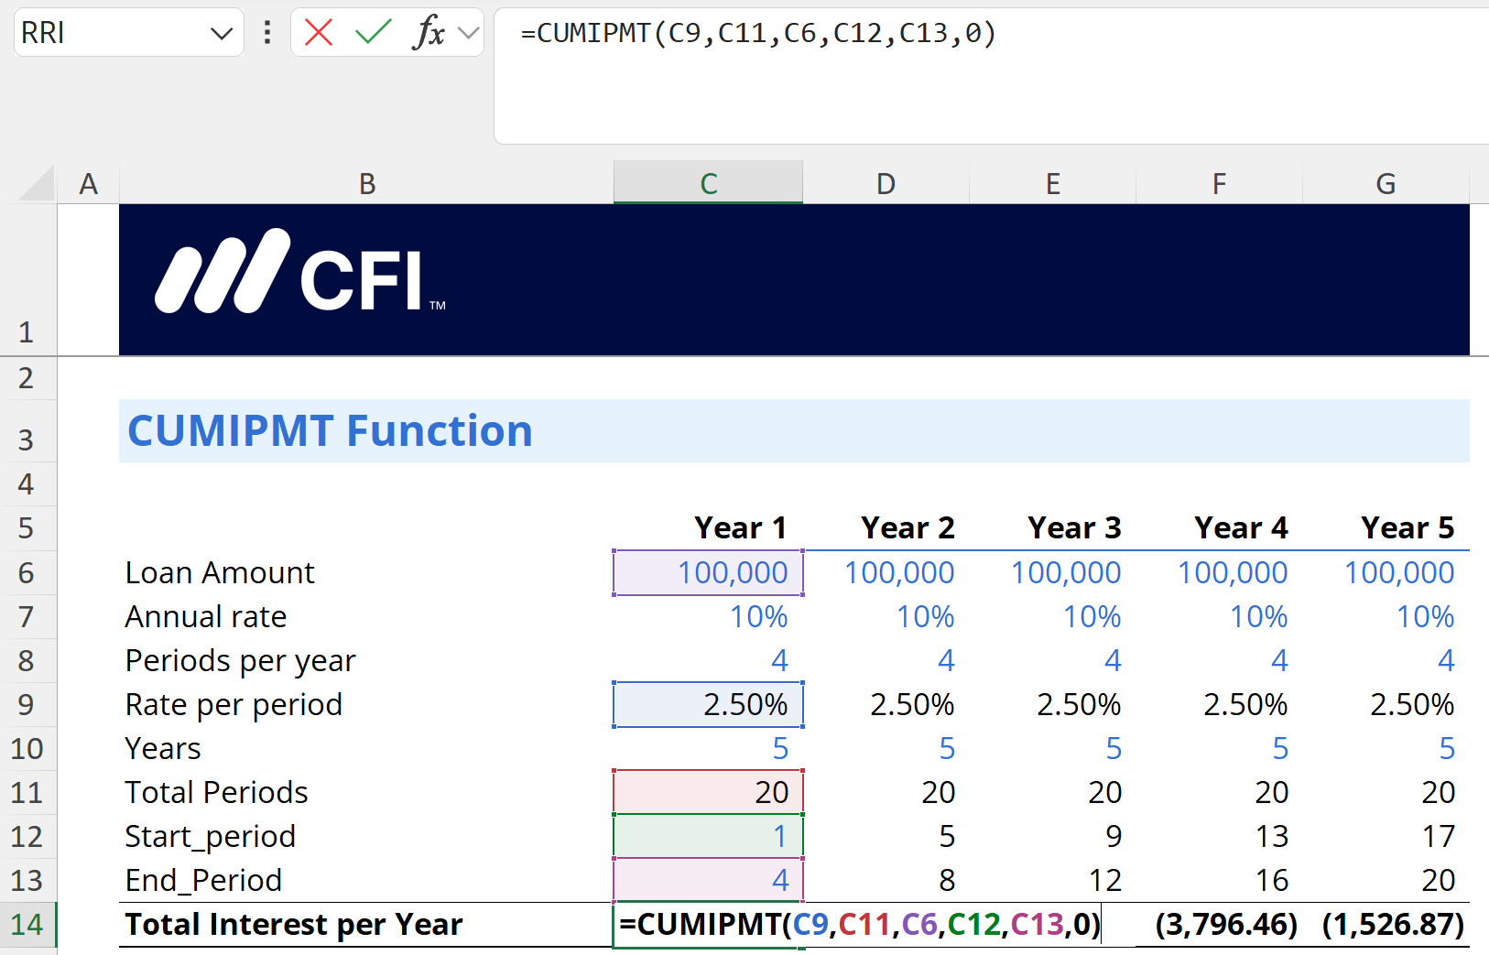Expand the function list chevron next to fx

469,34
